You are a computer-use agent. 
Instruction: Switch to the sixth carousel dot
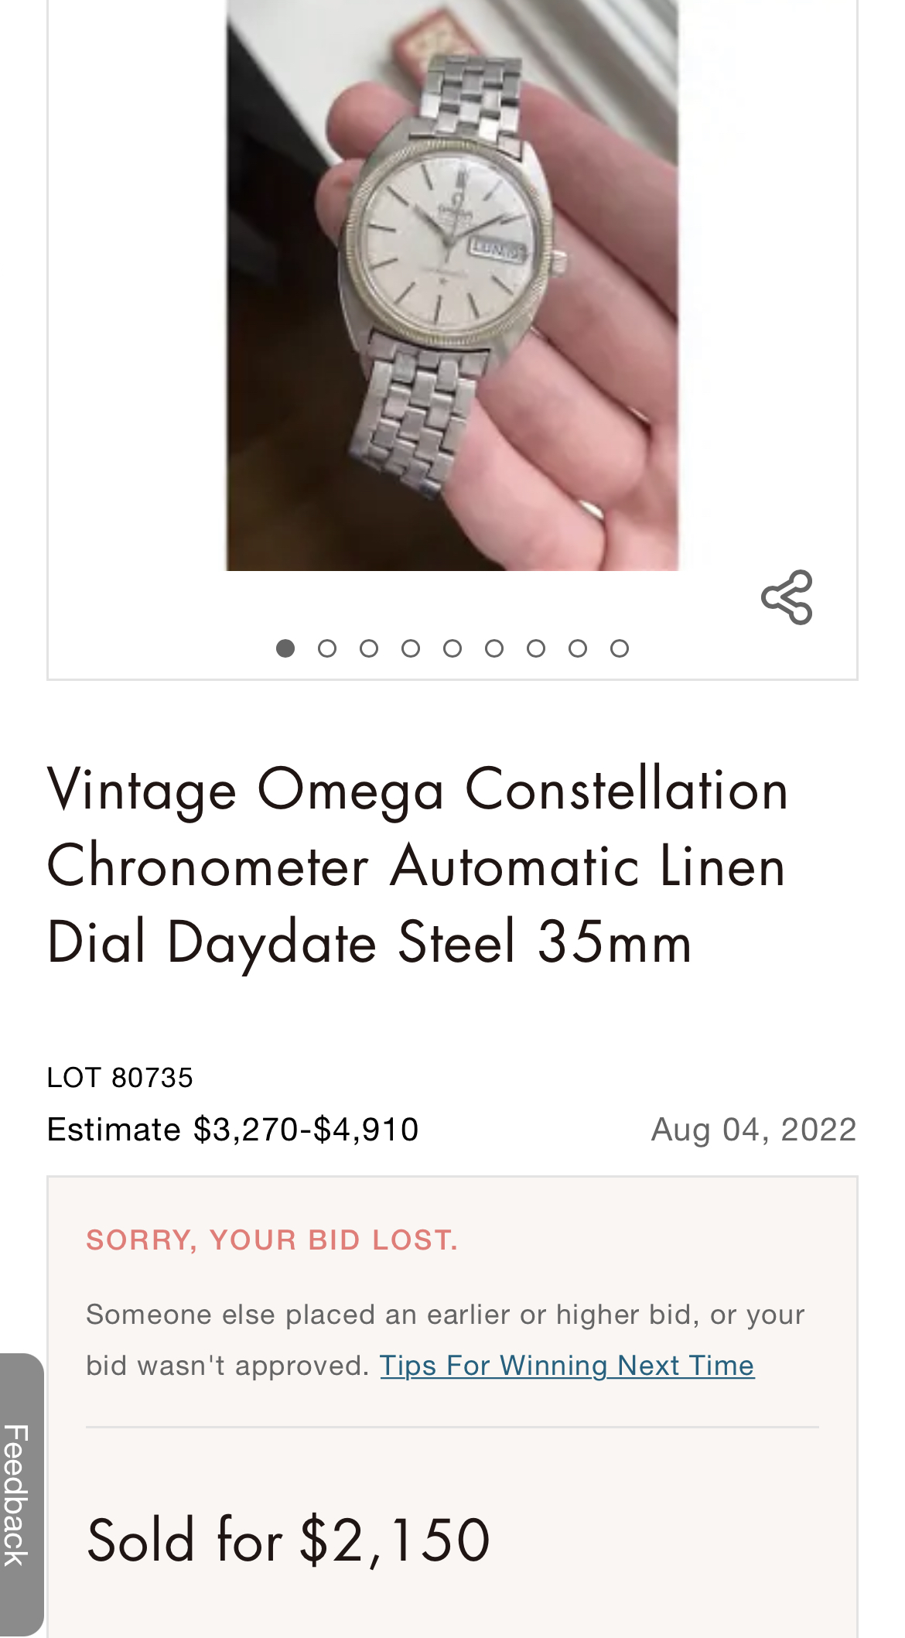tap(494, 648)
